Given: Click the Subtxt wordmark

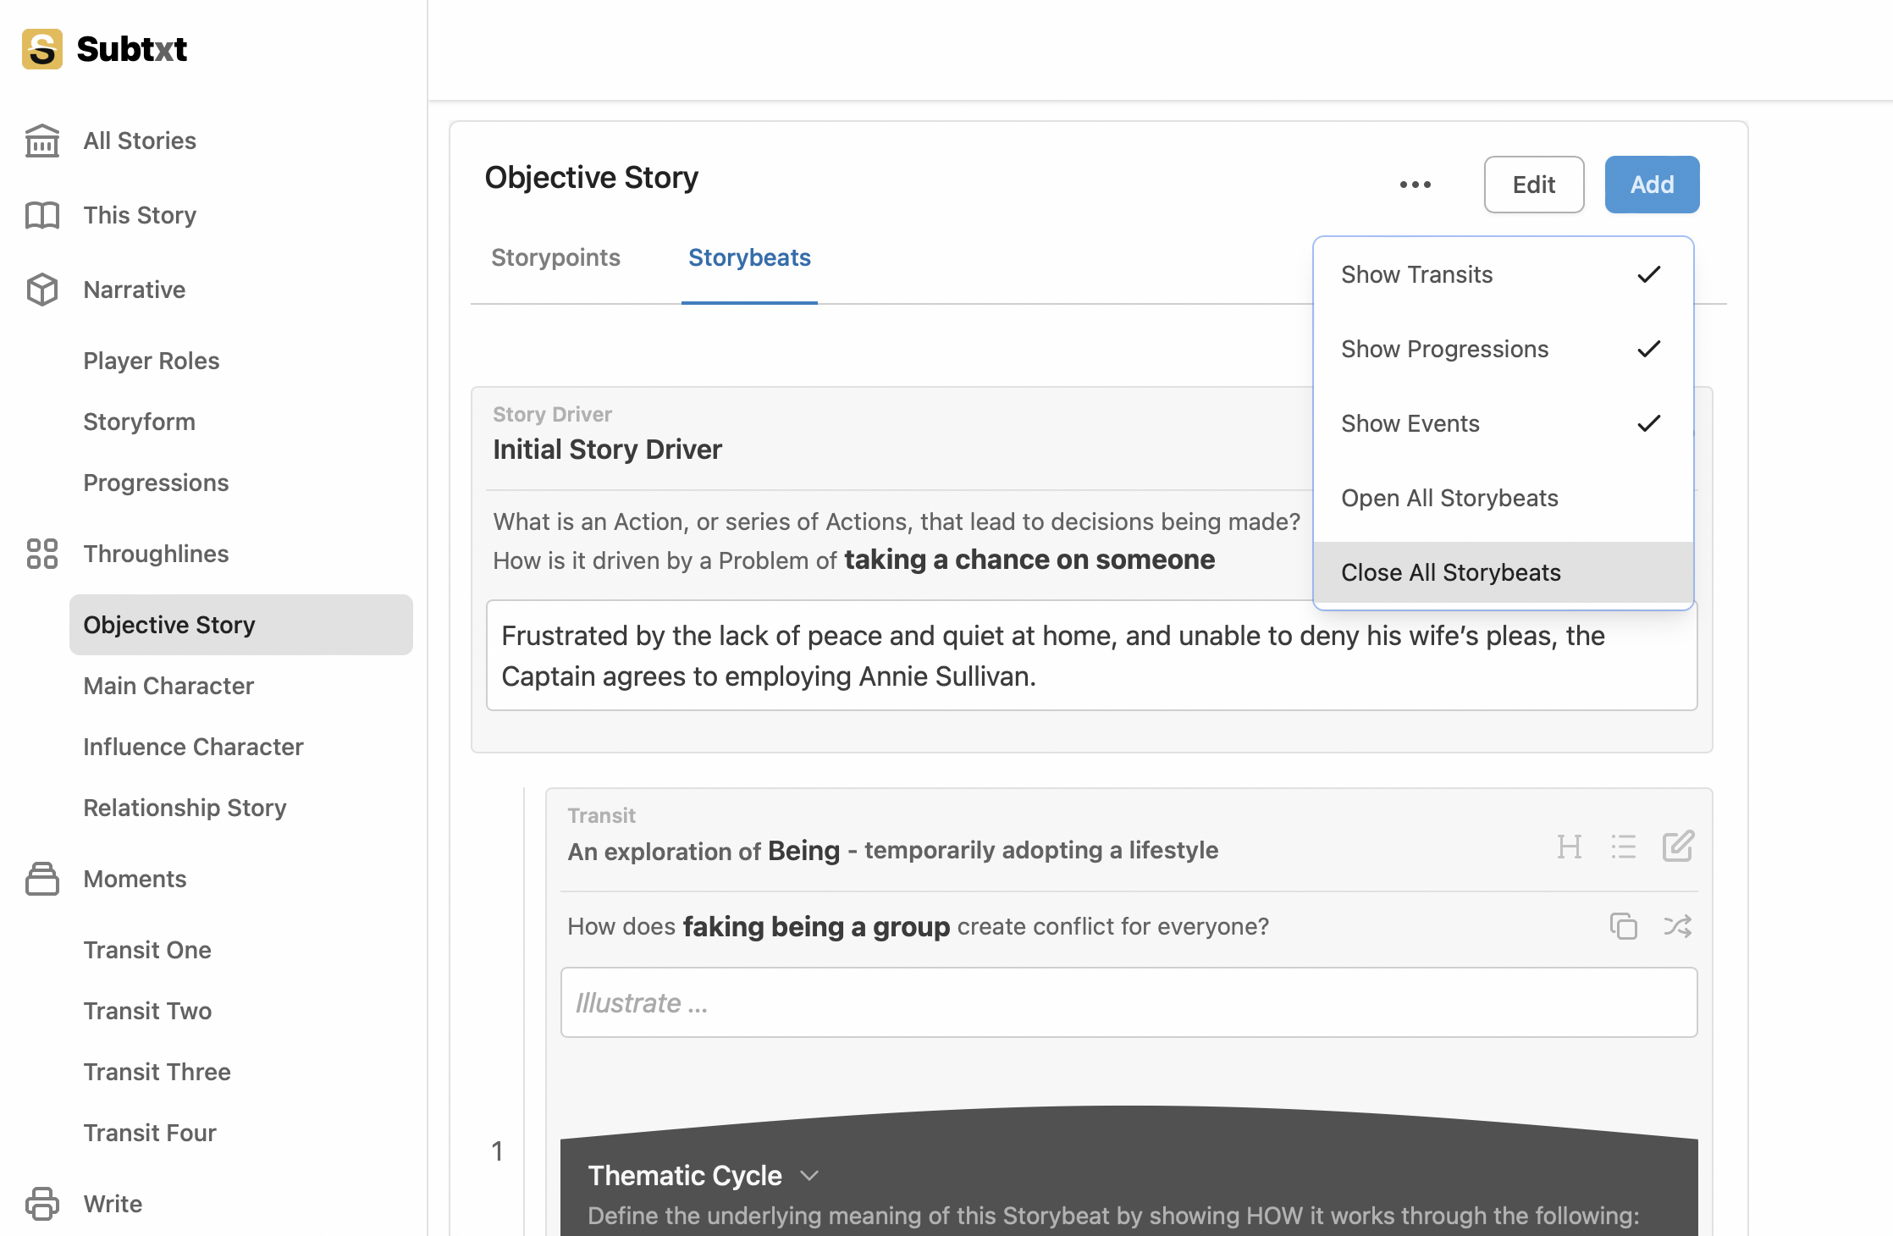Looking at the screenshot, I should pyautogui.click(x=132, y=49).
